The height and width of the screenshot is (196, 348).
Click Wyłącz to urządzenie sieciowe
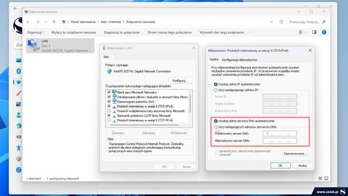[x=73, y=33]
